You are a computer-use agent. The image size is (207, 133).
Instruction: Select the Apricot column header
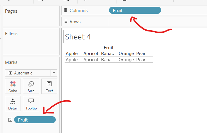click(x=91, y=54)
